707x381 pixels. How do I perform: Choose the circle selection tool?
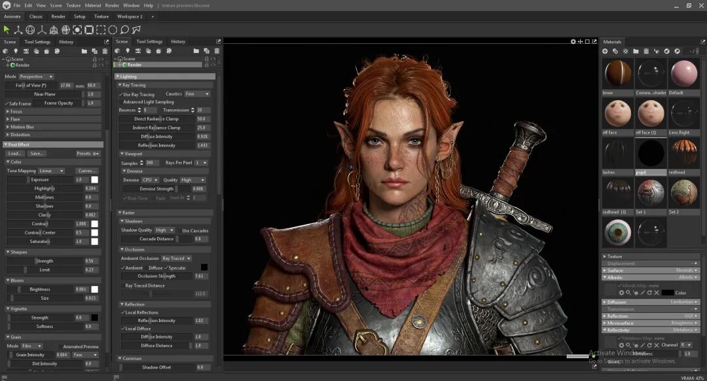pyautogui.click(x=113, y=29)
